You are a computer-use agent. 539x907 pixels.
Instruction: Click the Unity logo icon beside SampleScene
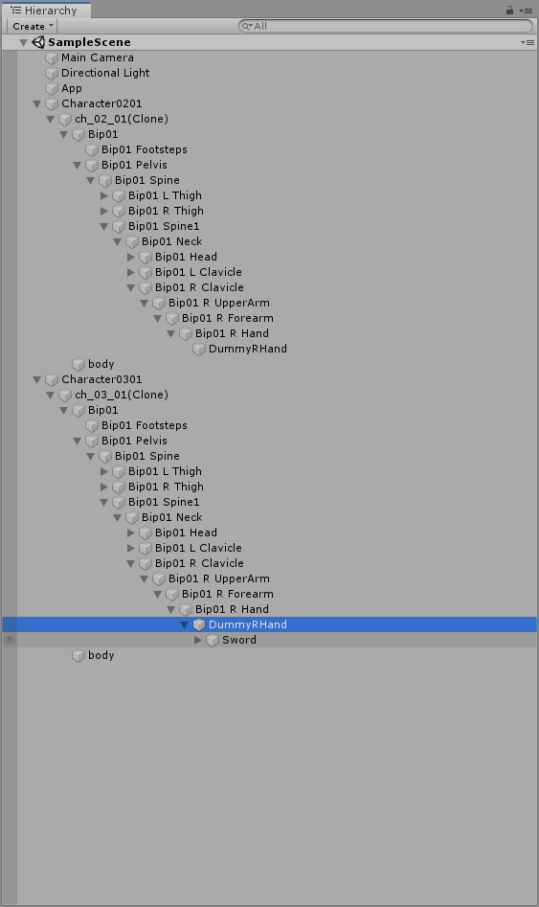38,42
